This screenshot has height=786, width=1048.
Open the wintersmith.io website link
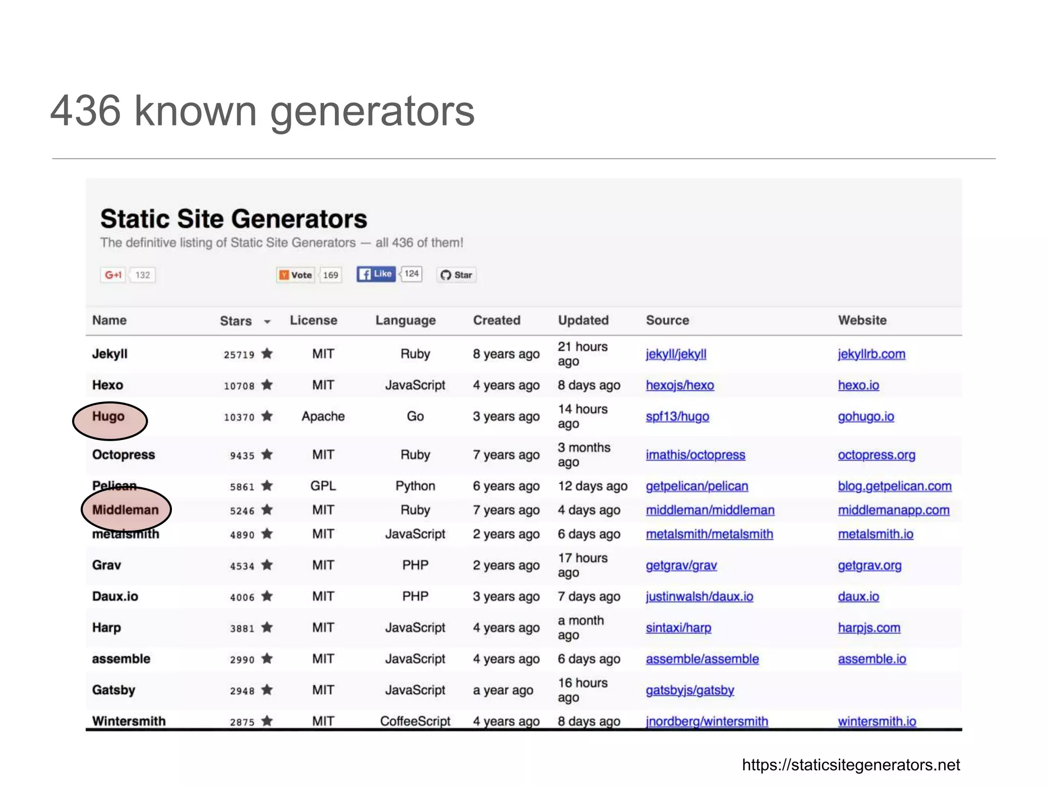877,722
